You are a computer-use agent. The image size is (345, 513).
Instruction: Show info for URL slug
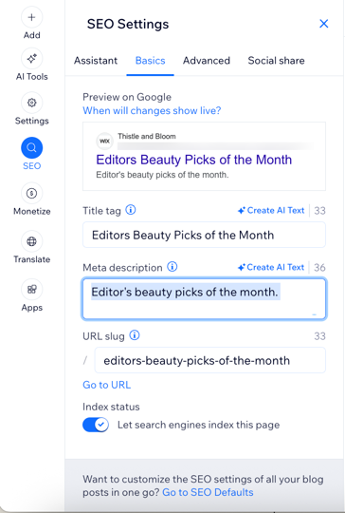tap(135, 335)
